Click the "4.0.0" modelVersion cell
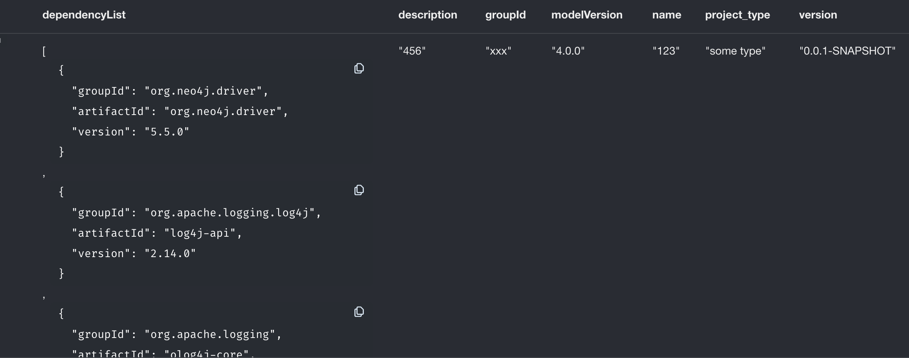 point(568,51)
